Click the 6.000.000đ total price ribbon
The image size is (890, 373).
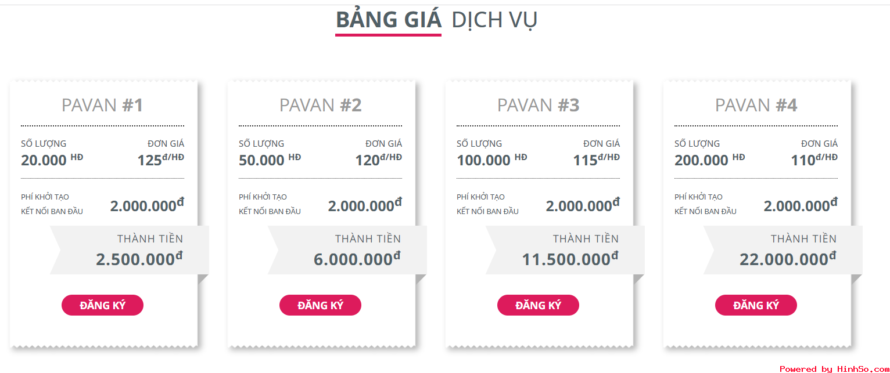[x=347, y=250]
